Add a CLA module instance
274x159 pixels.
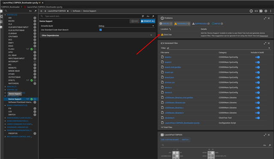[35, 24]
